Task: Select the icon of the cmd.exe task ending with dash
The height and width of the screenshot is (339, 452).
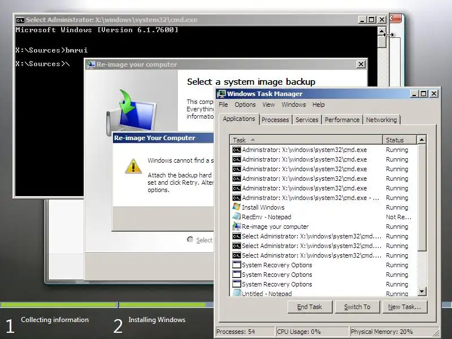Action: (x=236, y=198)
